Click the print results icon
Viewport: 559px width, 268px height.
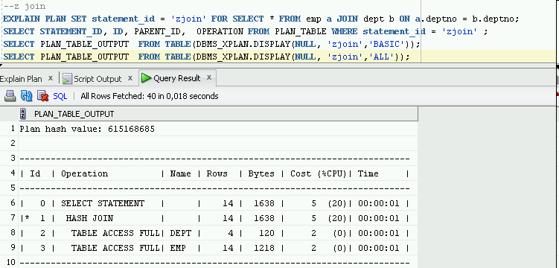click(x=10, y=95)
